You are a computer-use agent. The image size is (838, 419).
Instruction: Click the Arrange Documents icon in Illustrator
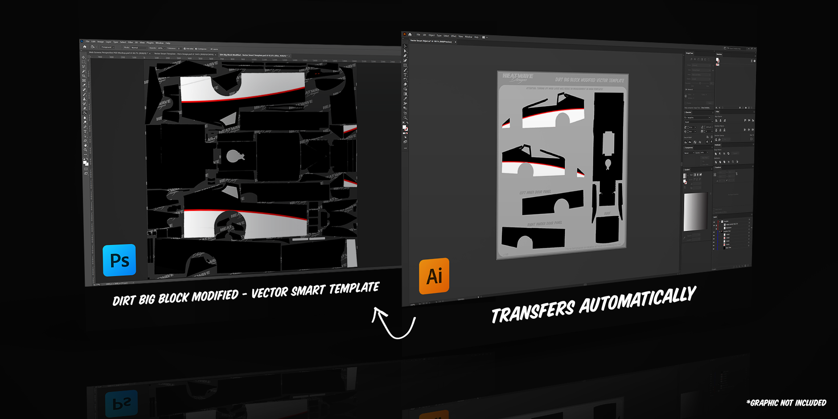(484, 37)
